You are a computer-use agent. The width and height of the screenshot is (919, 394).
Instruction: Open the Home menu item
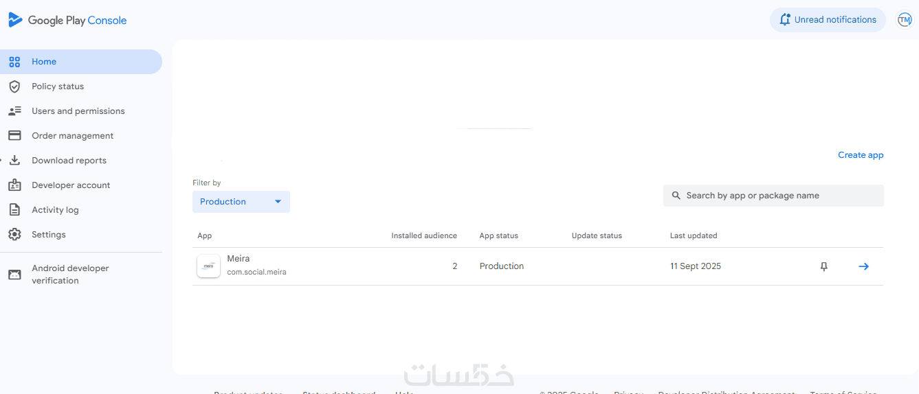pos(81,62)
